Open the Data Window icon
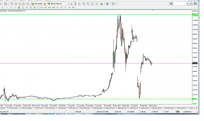 click(x=16, y=4)
